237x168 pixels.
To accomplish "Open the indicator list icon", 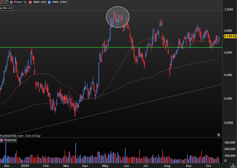I will 25,2.
